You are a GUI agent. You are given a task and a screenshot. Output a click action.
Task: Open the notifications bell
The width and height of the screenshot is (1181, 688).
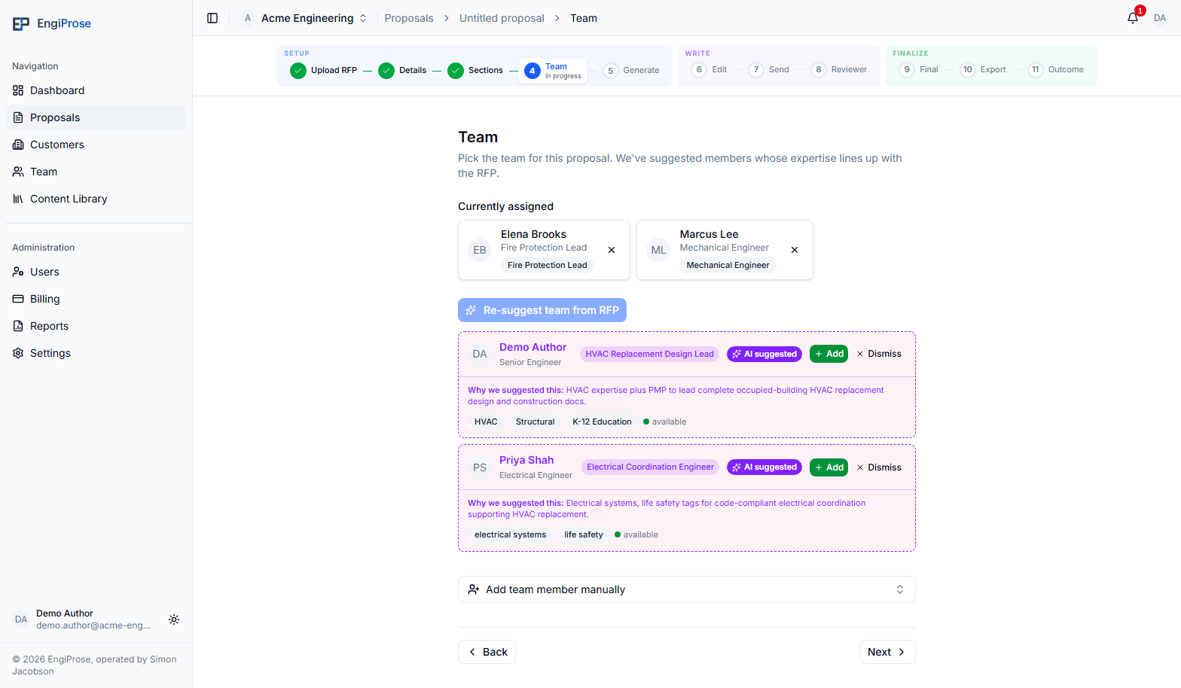1133,18
